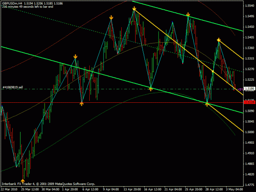Image resolution: width=256 pixels, height=192 pixels.
Task: Click the 1.4910 price axis label
Action: tap(249, 153)
